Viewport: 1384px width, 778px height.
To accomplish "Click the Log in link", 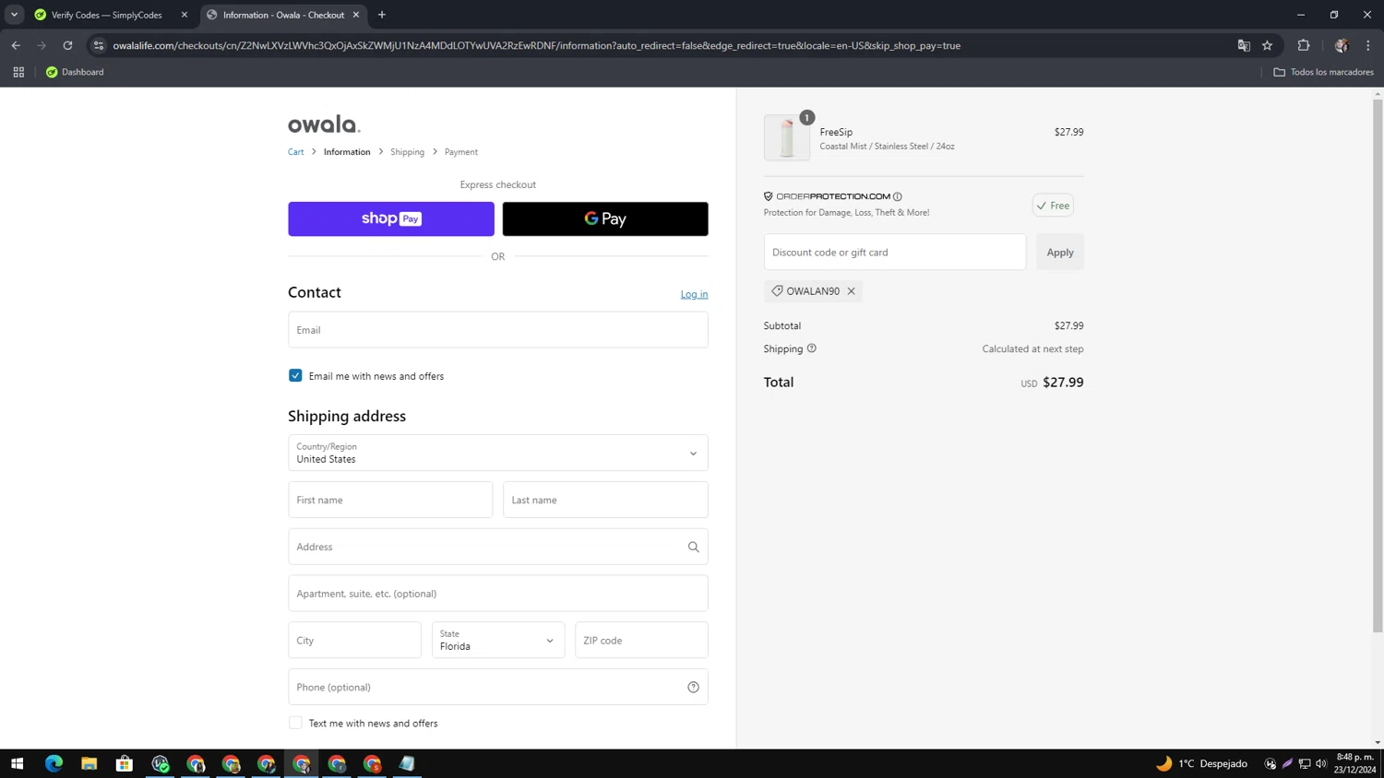I will tap(694, 294).
